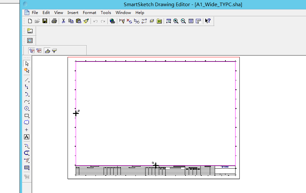Select the connector polyline tool

point(27,87)
